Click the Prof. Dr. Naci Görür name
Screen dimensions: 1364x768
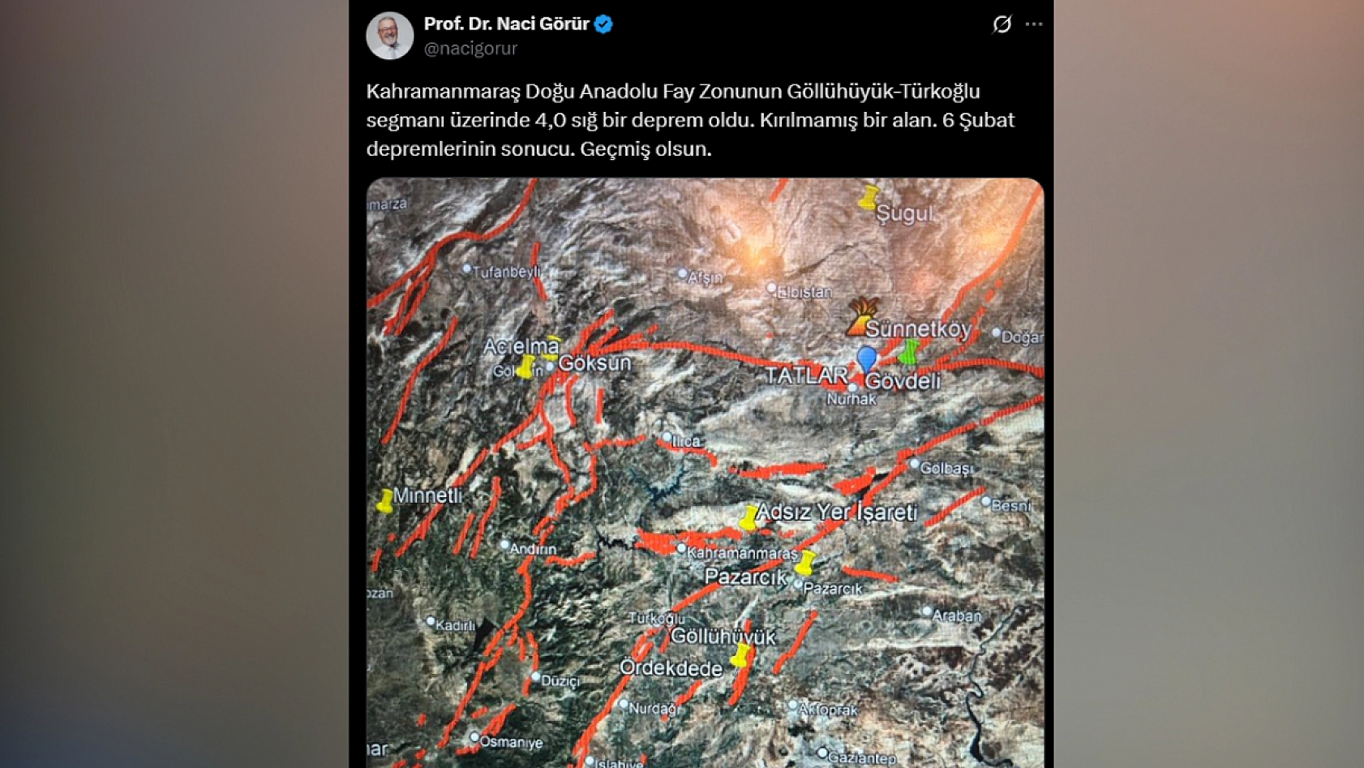pyautogui.click(x=506, y=24)
